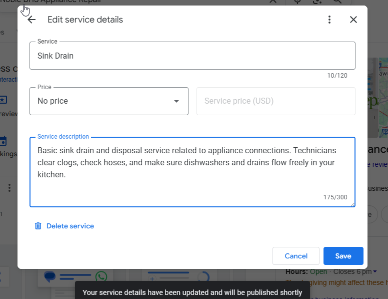Expand the business Hours dropdown arrow
The height and width of the screenshot is (299, 388).
point(375,272)
